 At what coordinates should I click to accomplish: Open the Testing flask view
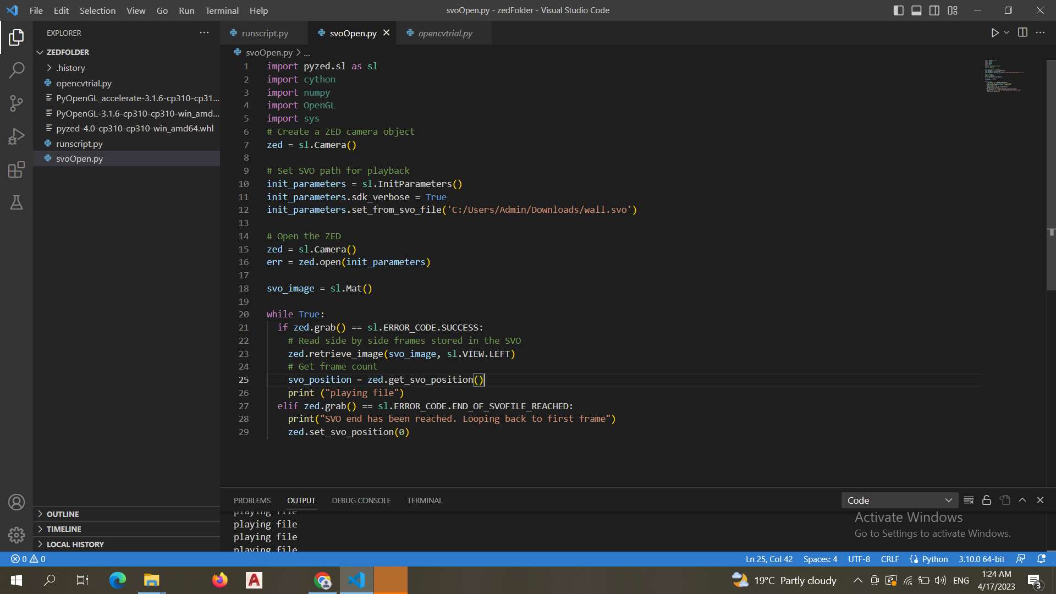coord(16,202)
